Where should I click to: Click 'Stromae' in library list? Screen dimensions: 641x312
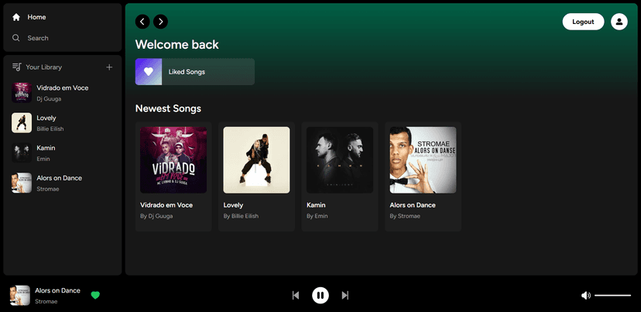click(48, 189)
